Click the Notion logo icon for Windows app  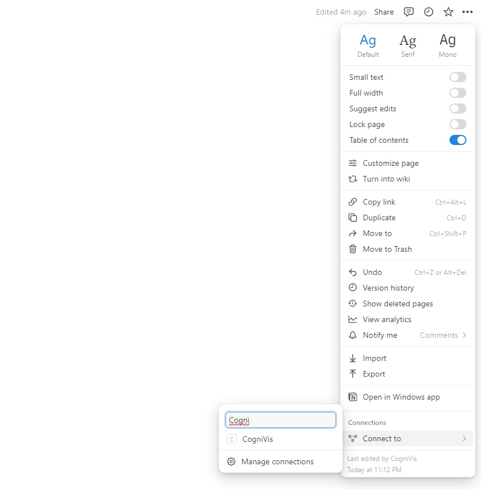click(353, 397)
